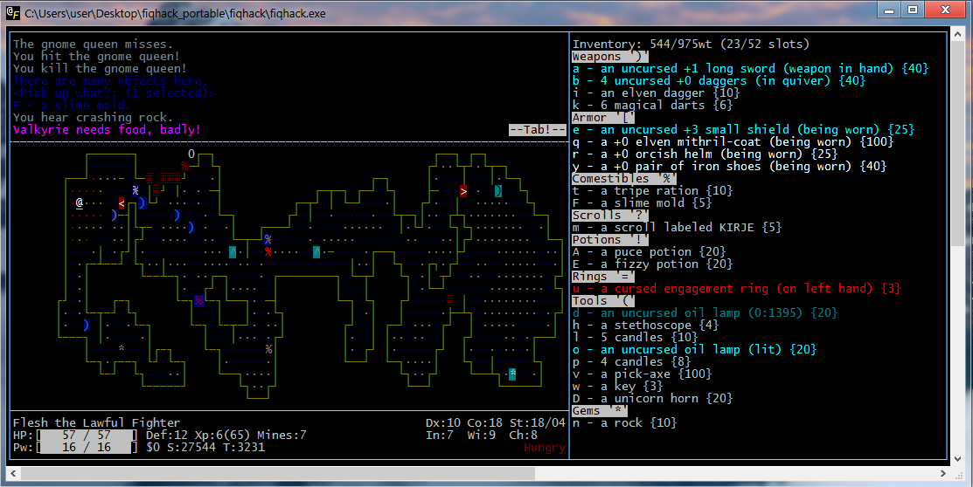Click the horizontal scrollbar left arrow
The image size is (973, 487).
[x=14, y=473]
